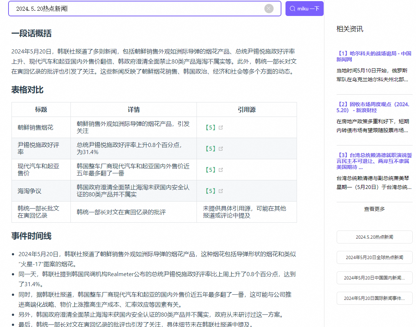
Task: Click the 事件时间线 heading
Action: click(31, 236)
